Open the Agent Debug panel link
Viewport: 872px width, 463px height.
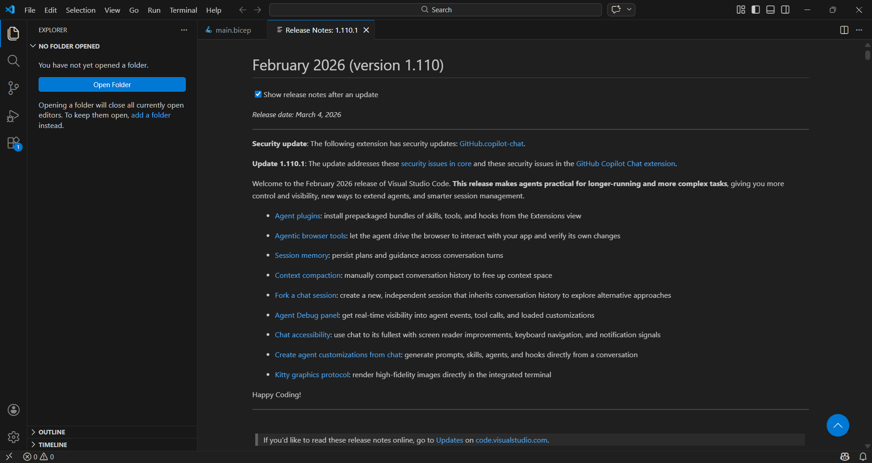tap(307, 315)
